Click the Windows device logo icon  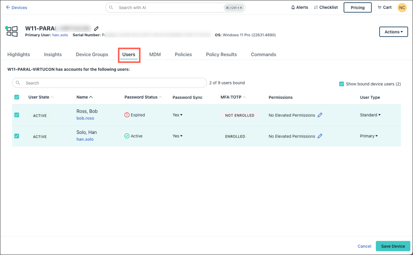pos(12,31)
